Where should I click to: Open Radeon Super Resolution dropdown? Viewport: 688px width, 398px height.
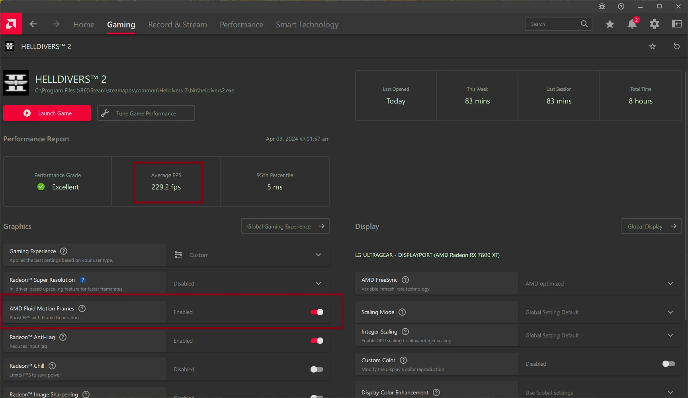tap(248, 283)
